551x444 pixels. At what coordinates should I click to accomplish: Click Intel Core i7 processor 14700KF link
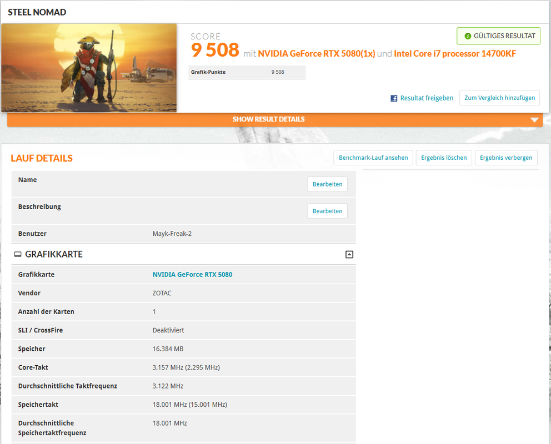pyautogui.click(x=455, y=54)
